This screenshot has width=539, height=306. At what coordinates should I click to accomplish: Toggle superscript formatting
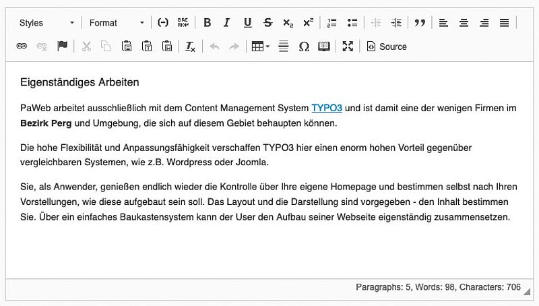[x=308, y=23]
